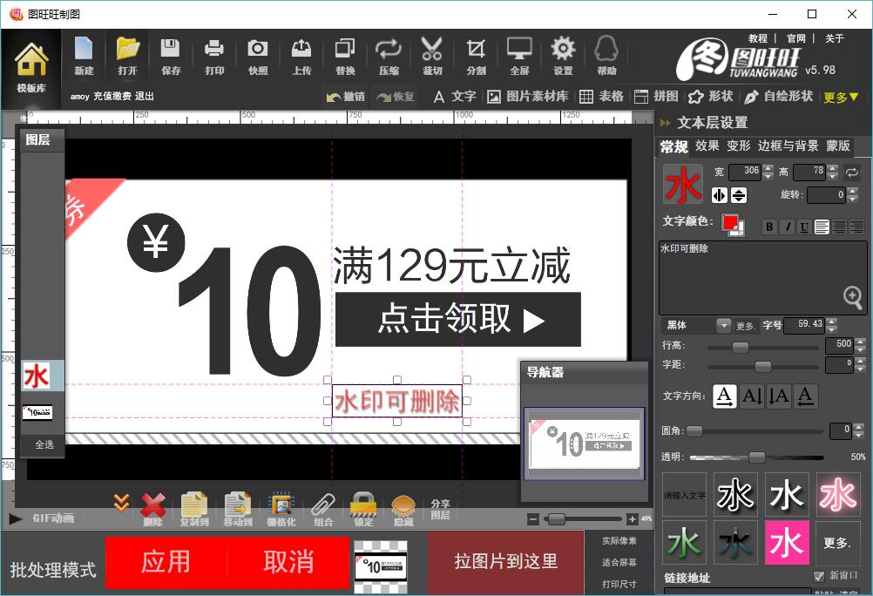Expand the layer panel double-chevron arrow
The image size is (873, 596).
(121, 503)
